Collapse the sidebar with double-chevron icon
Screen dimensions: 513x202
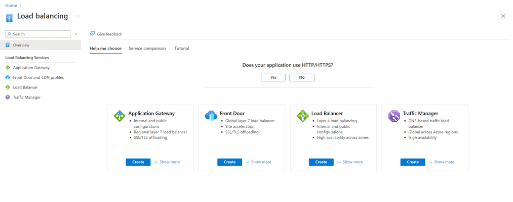coord(76,34)
